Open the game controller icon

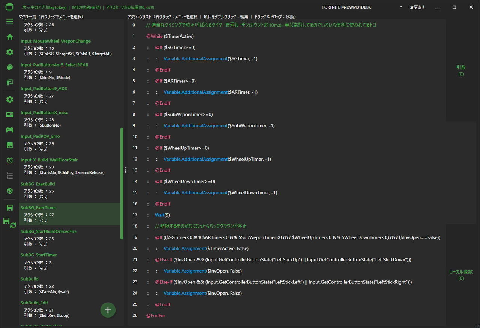click(10, 130)
